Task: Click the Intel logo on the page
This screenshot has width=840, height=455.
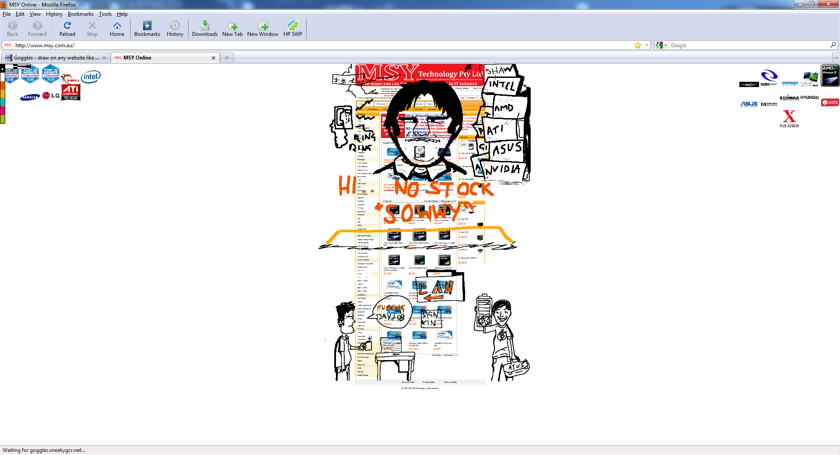Action: (91, 77)
